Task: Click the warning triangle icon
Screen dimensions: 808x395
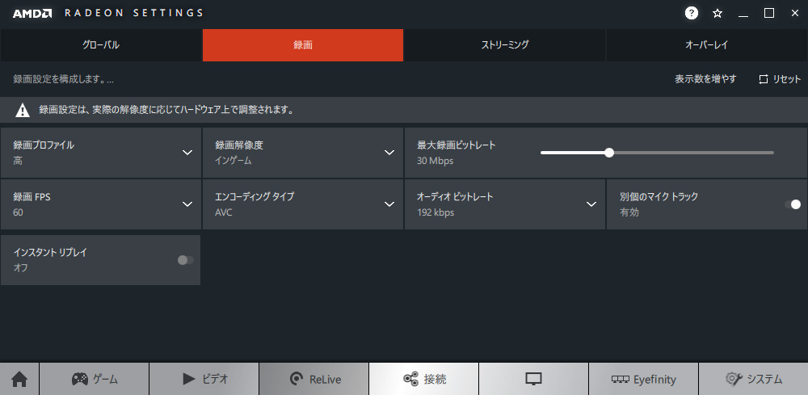Action: (x=22, y=110)
